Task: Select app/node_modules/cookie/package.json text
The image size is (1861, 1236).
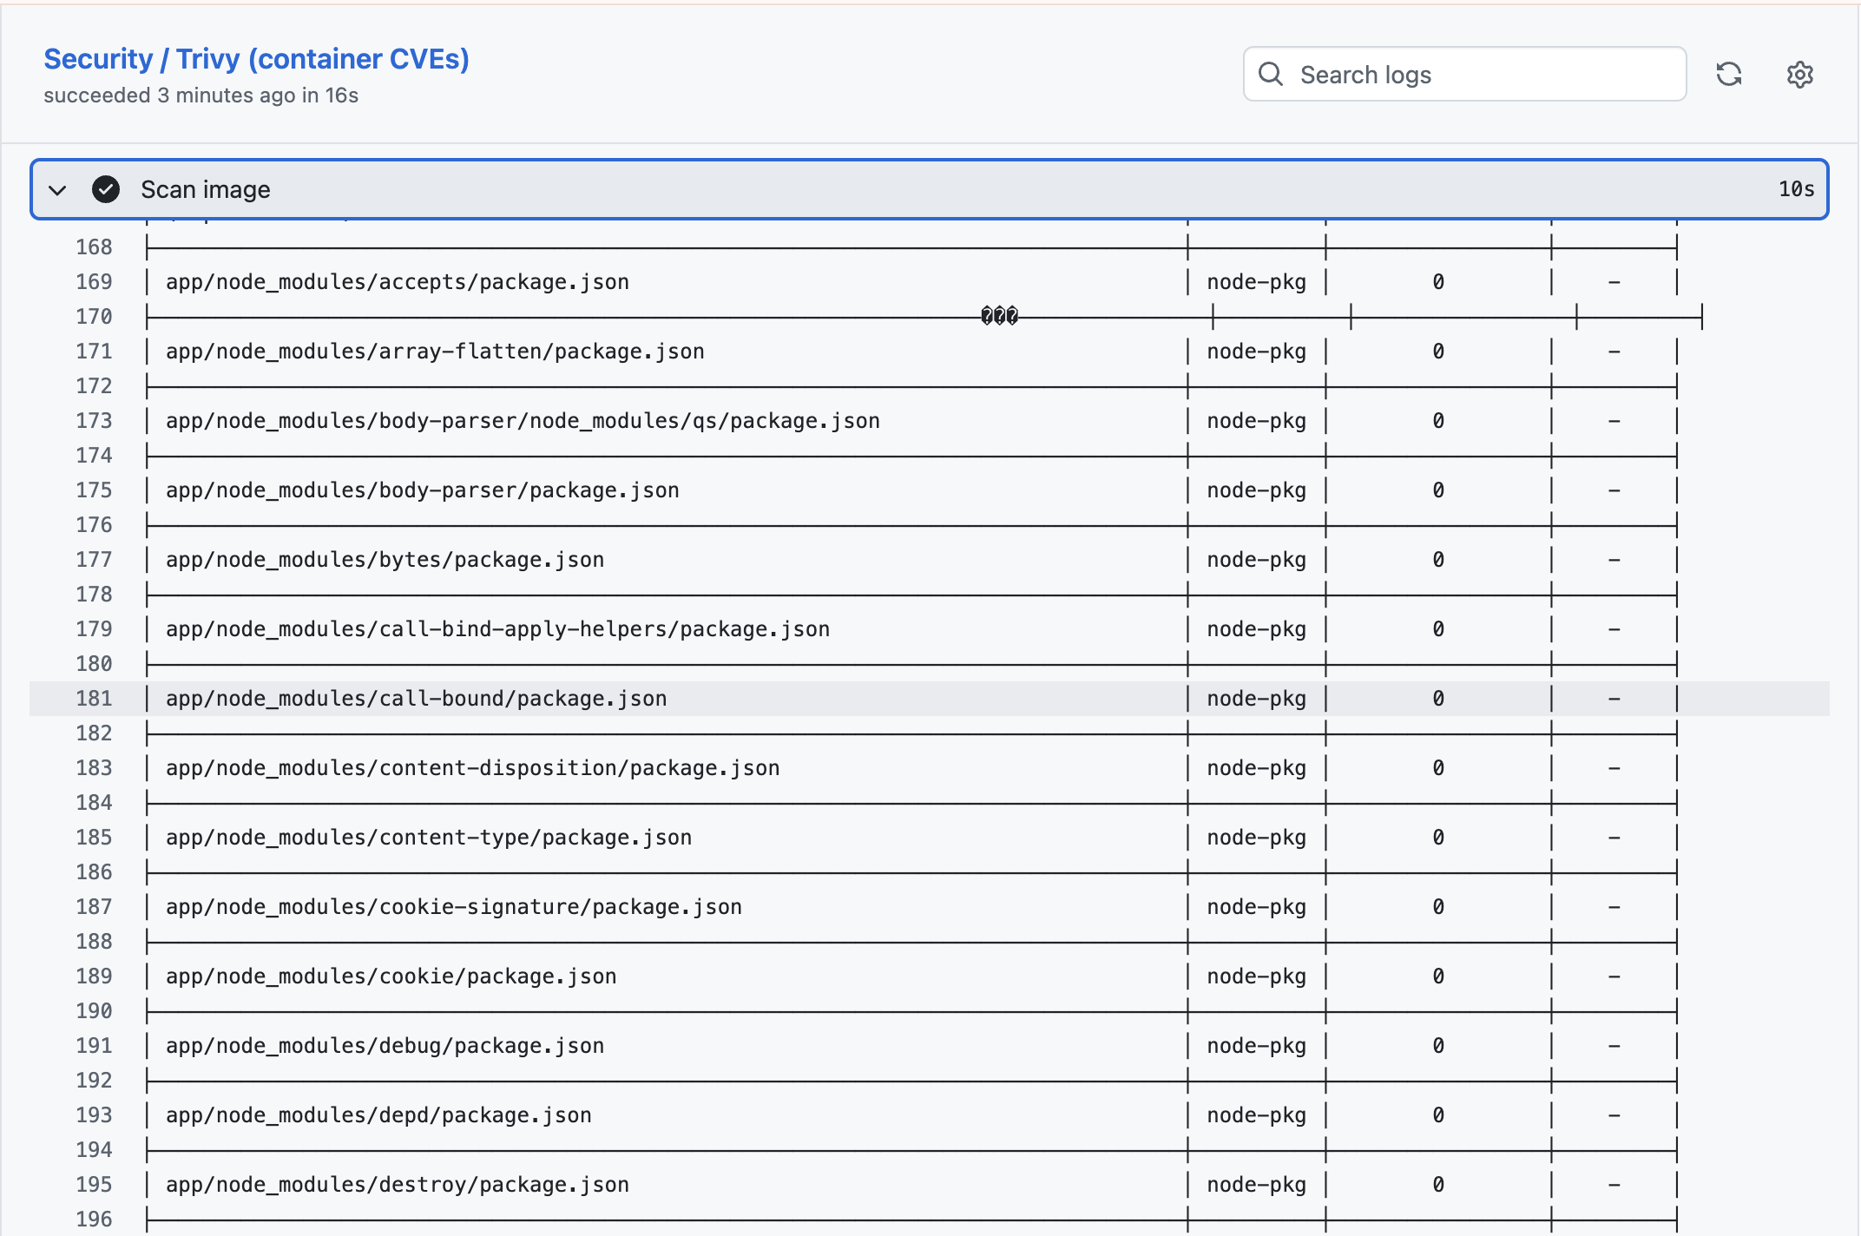Action: click(x=391, y=976)
